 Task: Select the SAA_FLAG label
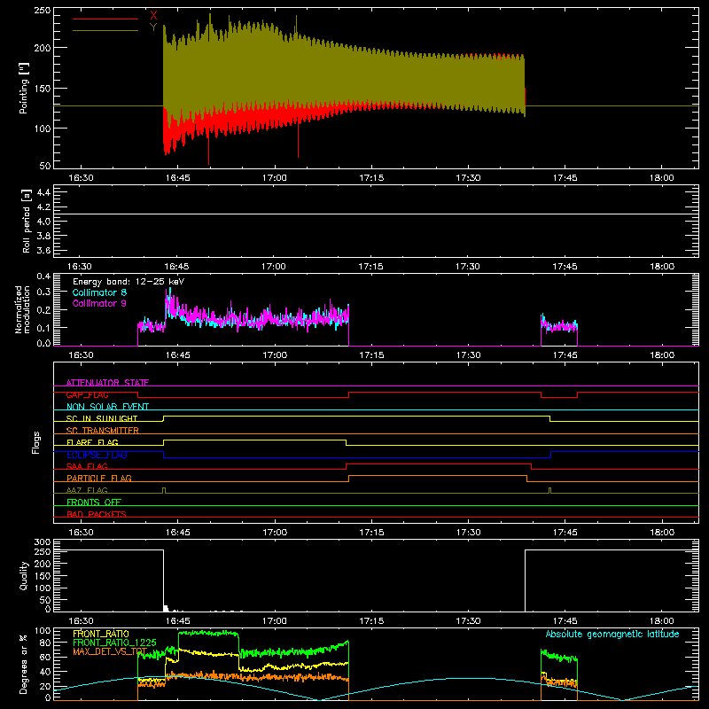[87, 466]
